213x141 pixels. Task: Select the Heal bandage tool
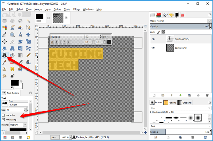[x=12, y=69]
